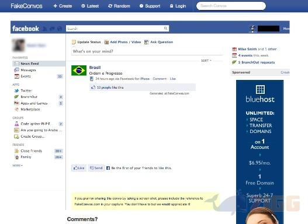This screenshot has height=224, width=308.
Task: Open the friend requests icon
Action: [45, 29]
